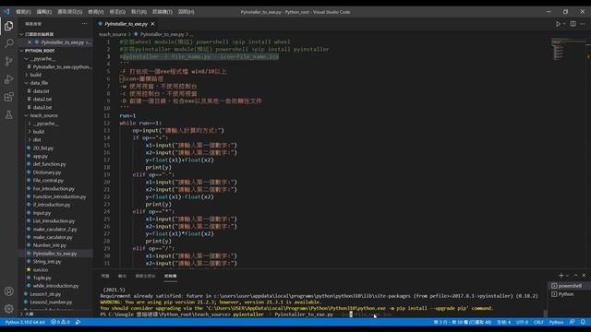Screen dimensions: 591x332
Task: Open data2.txt in the explorer
Action: coord(42,99)
